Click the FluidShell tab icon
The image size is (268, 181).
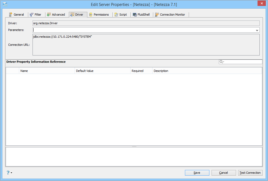pyautogui.click(x=135, y=15)
